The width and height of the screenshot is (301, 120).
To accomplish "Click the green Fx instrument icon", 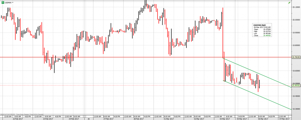I will [3, 2].
